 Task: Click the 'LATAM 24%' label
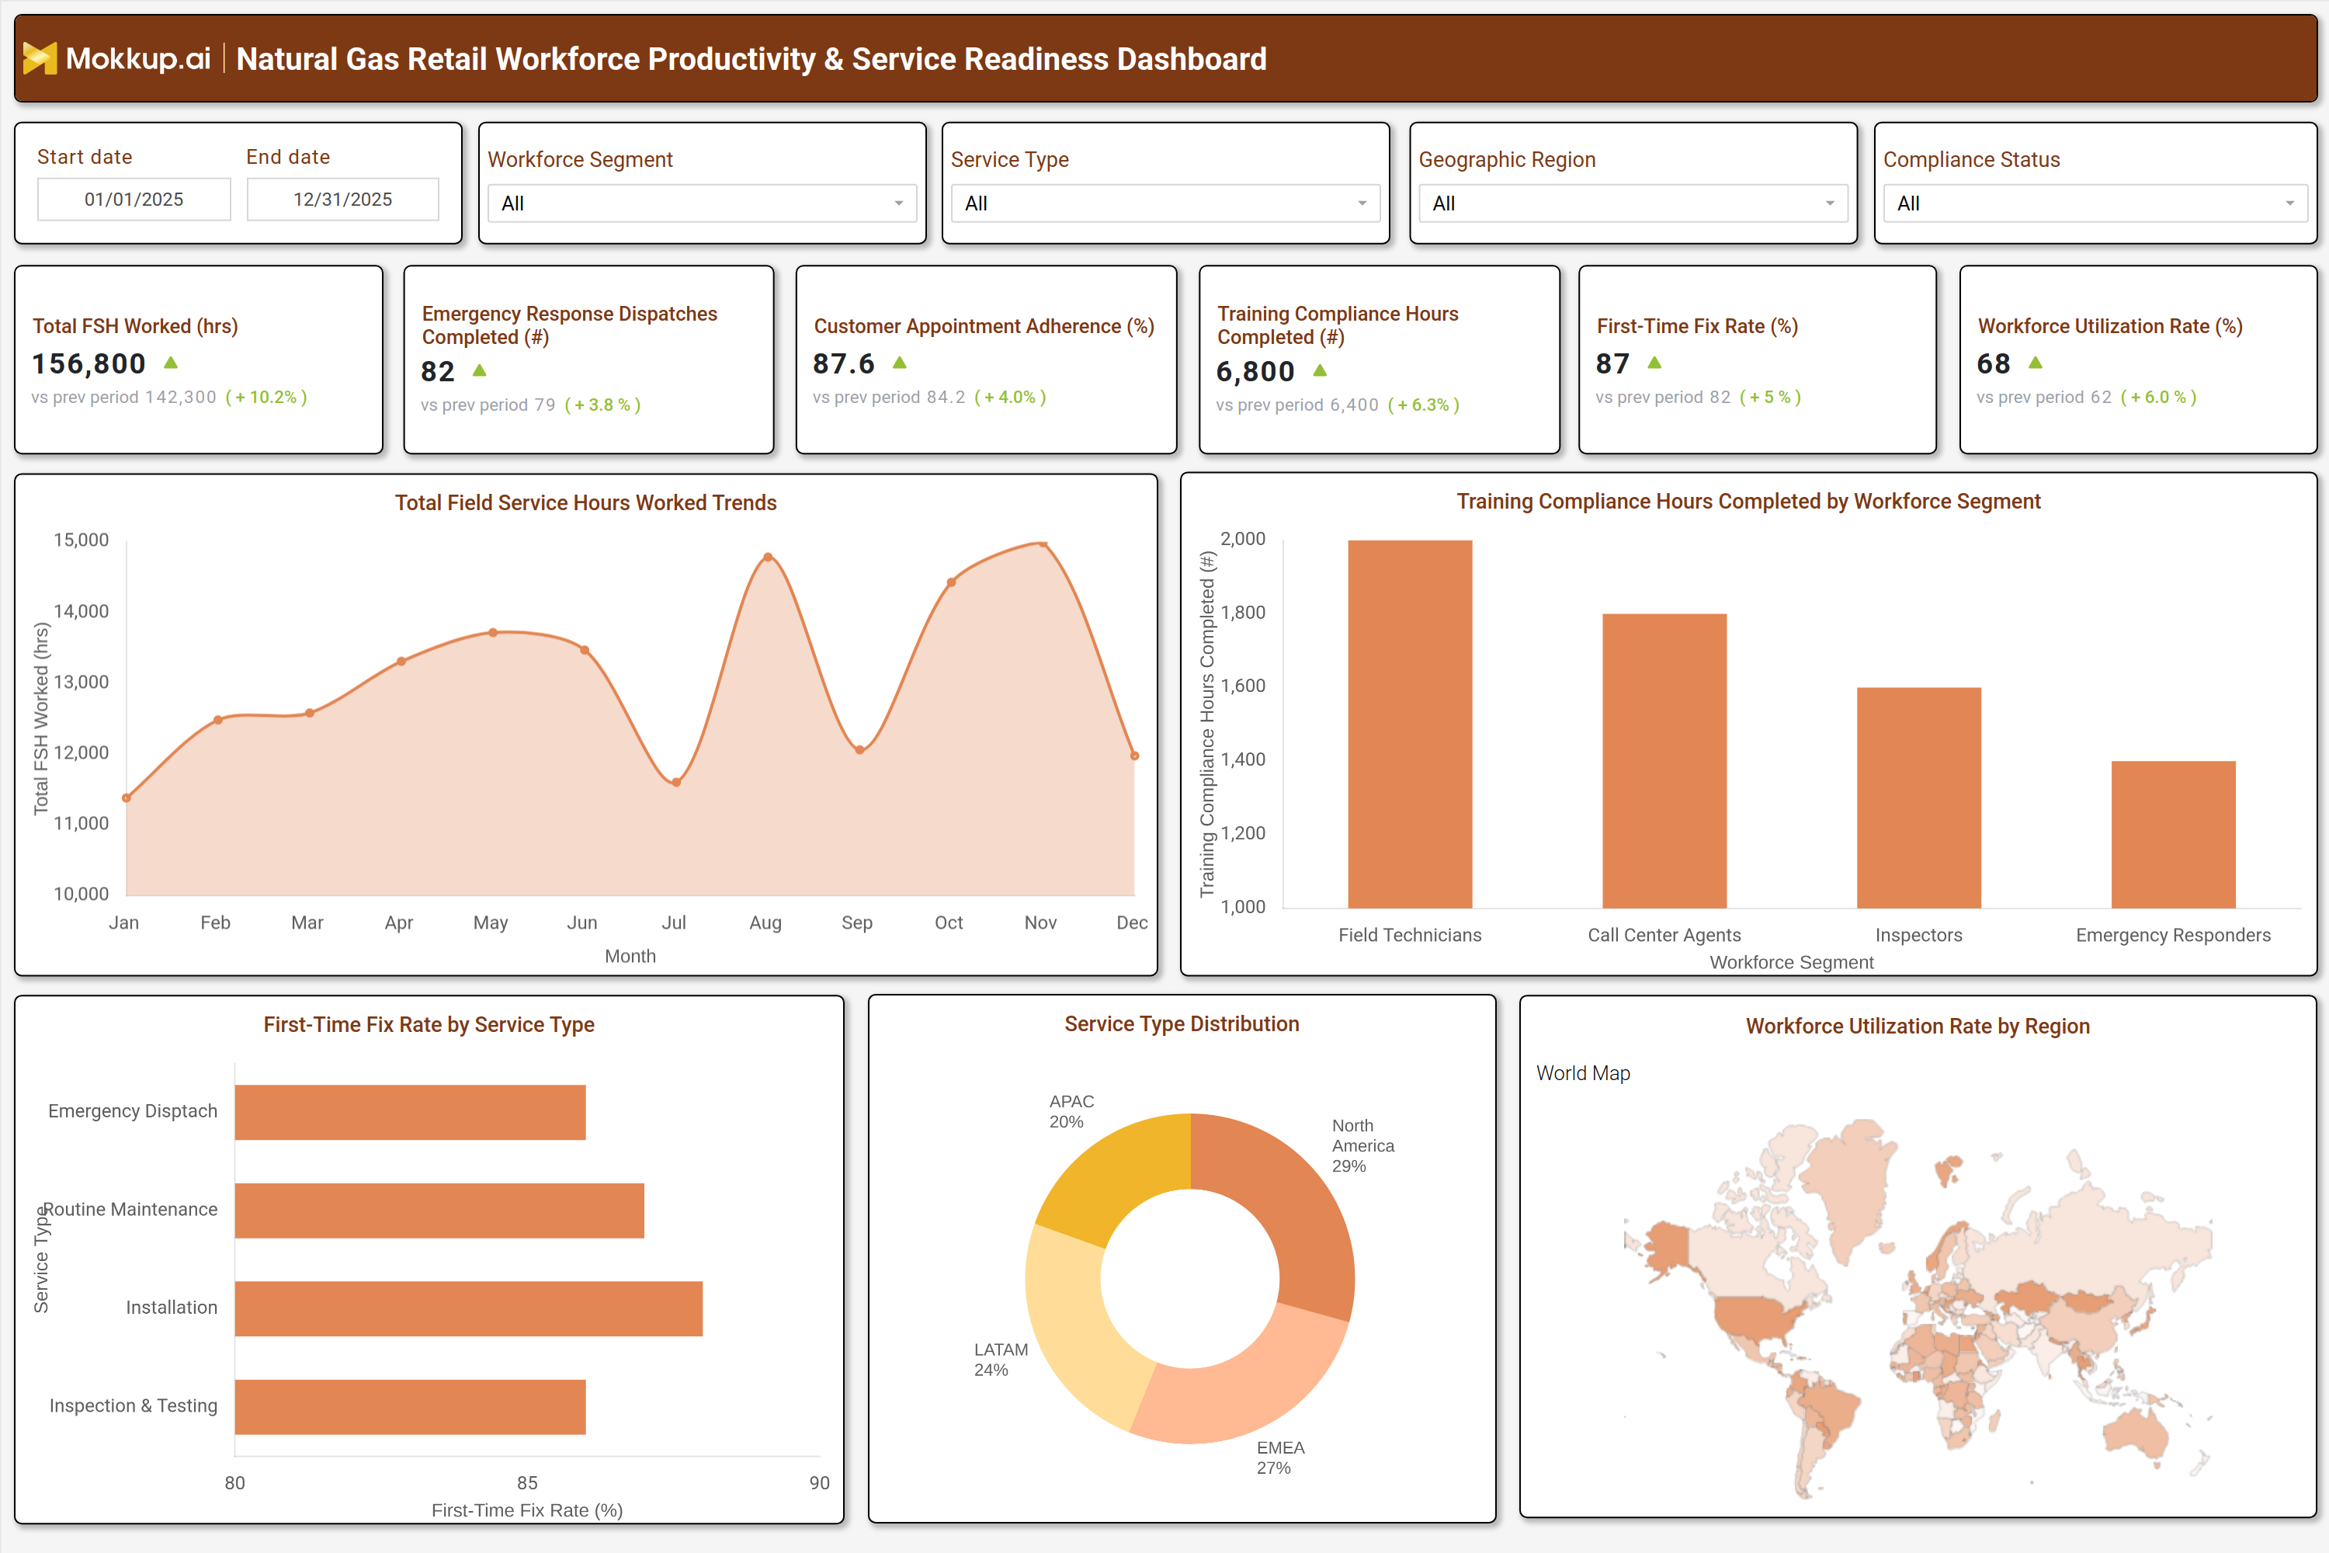click(1000, 1359)
